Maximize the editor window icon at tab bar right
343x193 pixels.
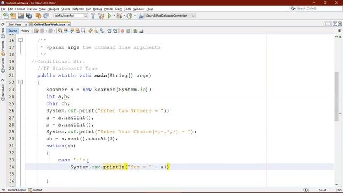(x=340, y=24)
